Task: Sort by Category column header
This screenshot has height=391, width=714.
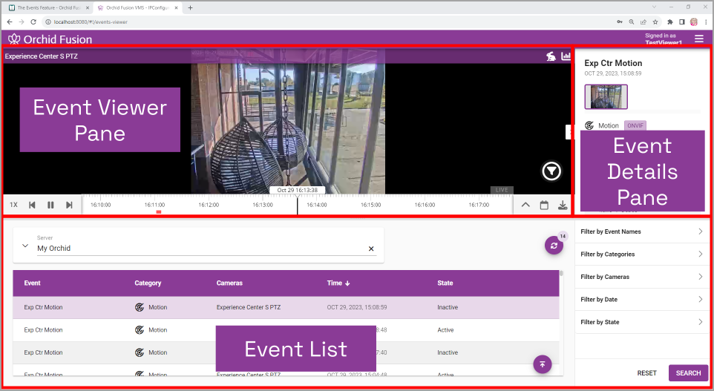Action: 148,283
